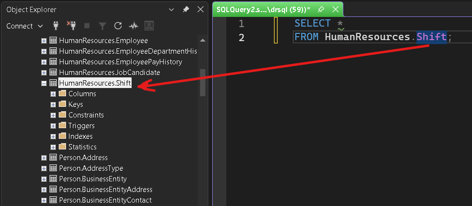Open the Connect dropdown
Image resolution: width=472 pixels, height=206 pixels.
point(25,26)
